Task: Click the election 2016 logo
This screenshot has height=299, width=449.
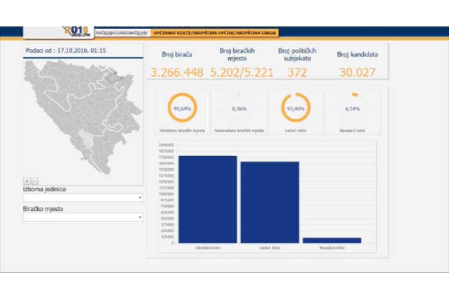Action: 77,32
